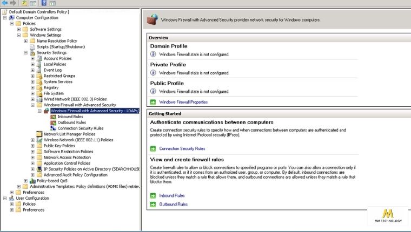Select Preferences under User Configuration
Image resolution: width=411 pixels, height=232 pixels.
34,210
